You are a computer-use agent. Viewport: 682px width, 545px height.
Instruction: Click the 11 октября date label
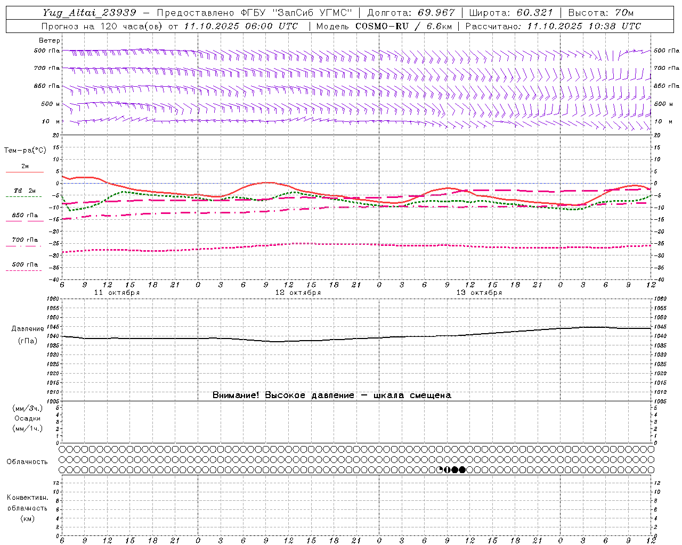coord(117,292)
